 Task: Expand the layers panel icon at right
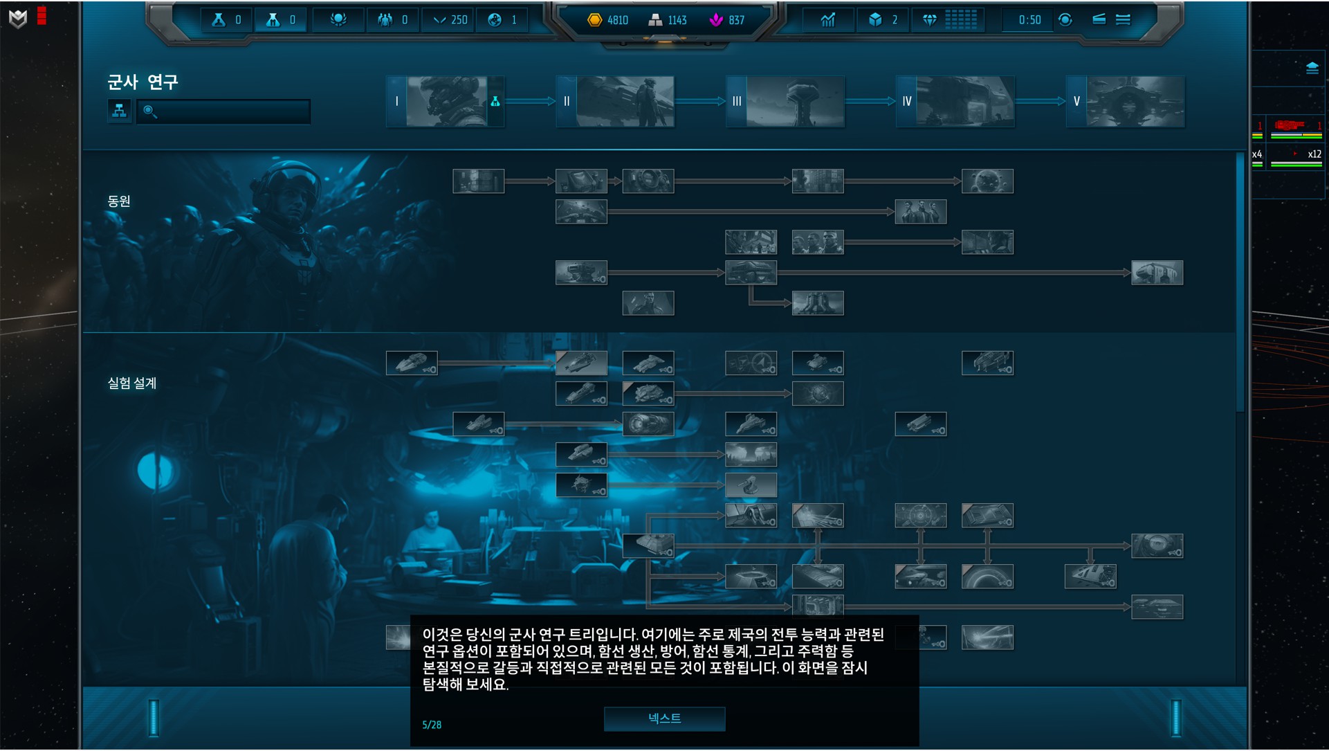(x=1312, y=68)
